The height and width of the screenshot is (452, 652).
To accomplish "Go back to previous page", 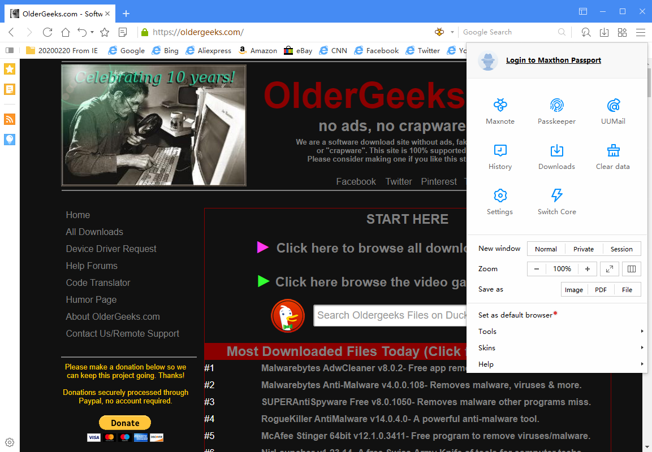I will (12, 32).
